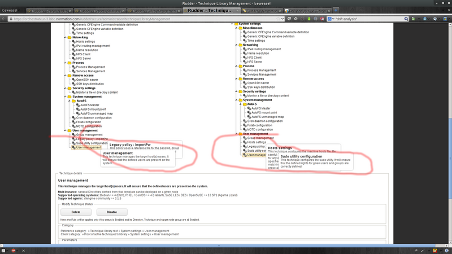Click the Process folder icon in the right tree
452x254 pixels.
(x=240, y=66)
